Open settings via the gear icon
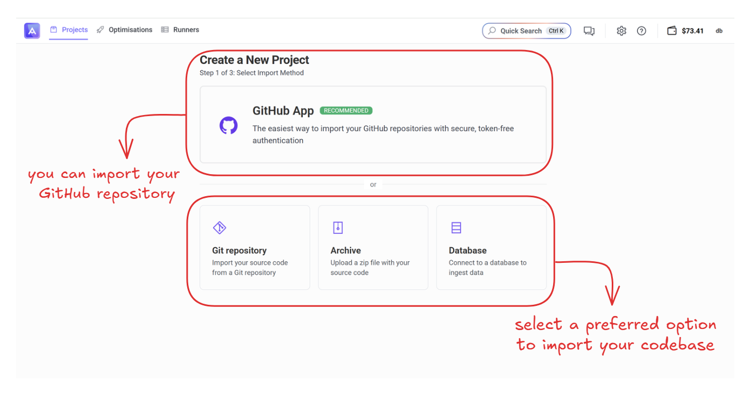Image resolution: width=750 pixels, height=394 pixels. pyautogui.click(x=621, y=31)
